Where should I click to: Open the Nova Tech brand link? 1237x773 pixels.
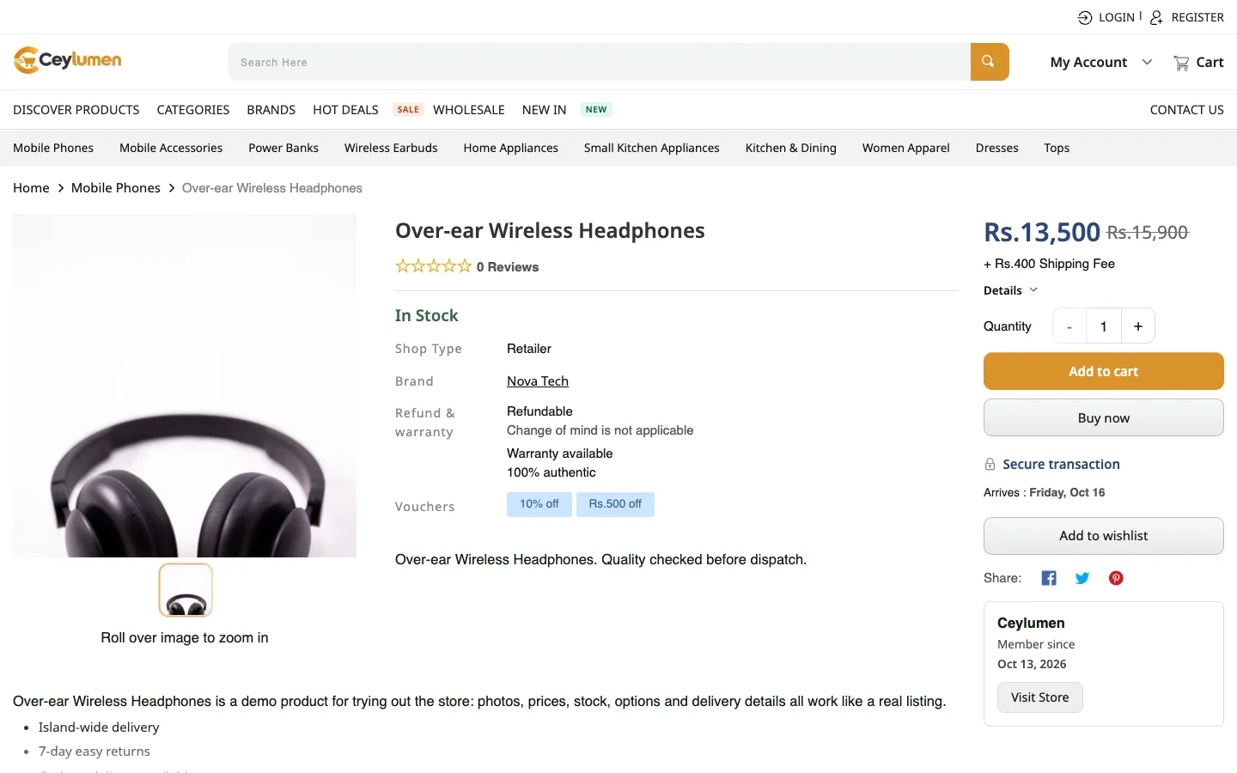538,381
